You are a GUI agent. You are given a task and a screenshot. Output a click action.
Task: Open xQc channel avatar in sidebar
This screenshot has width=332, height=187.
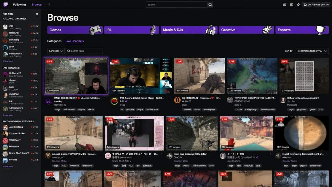[5, 27]
